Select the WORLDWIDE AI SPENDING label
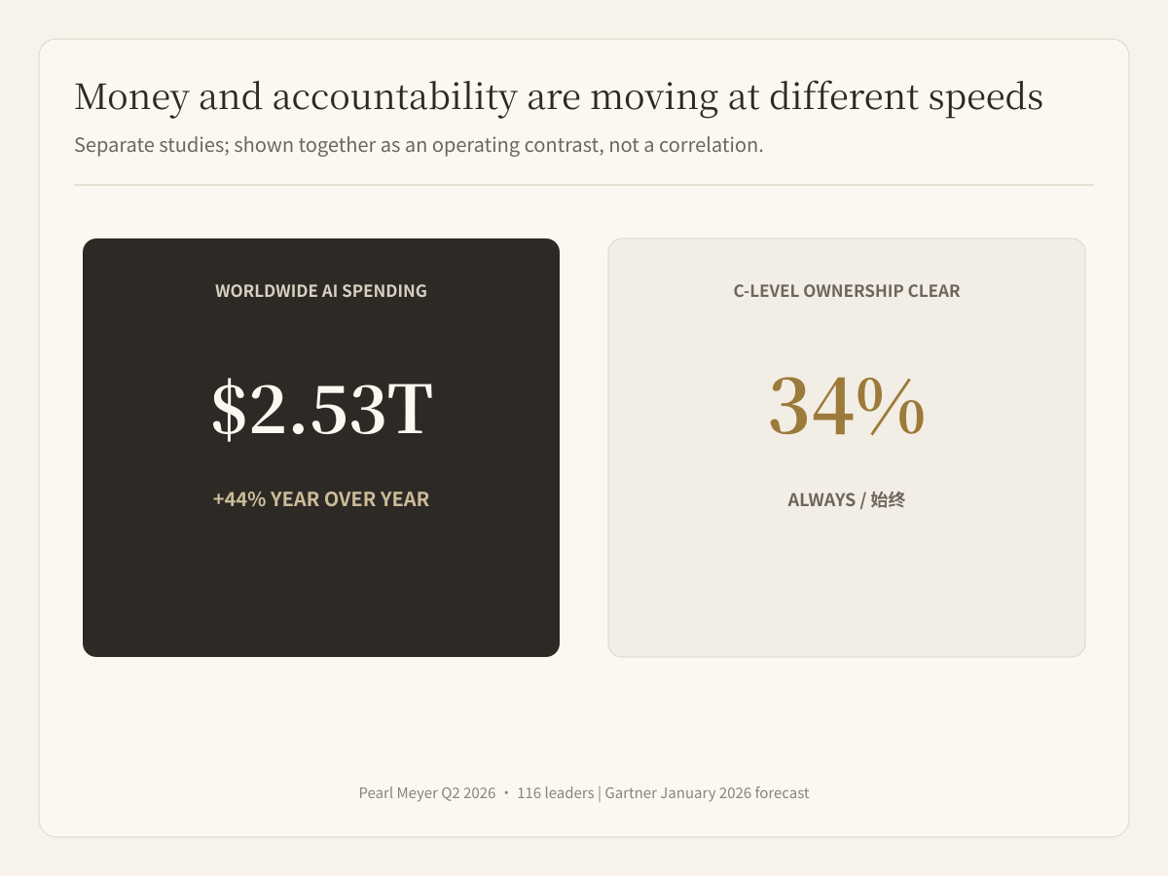 321,291
